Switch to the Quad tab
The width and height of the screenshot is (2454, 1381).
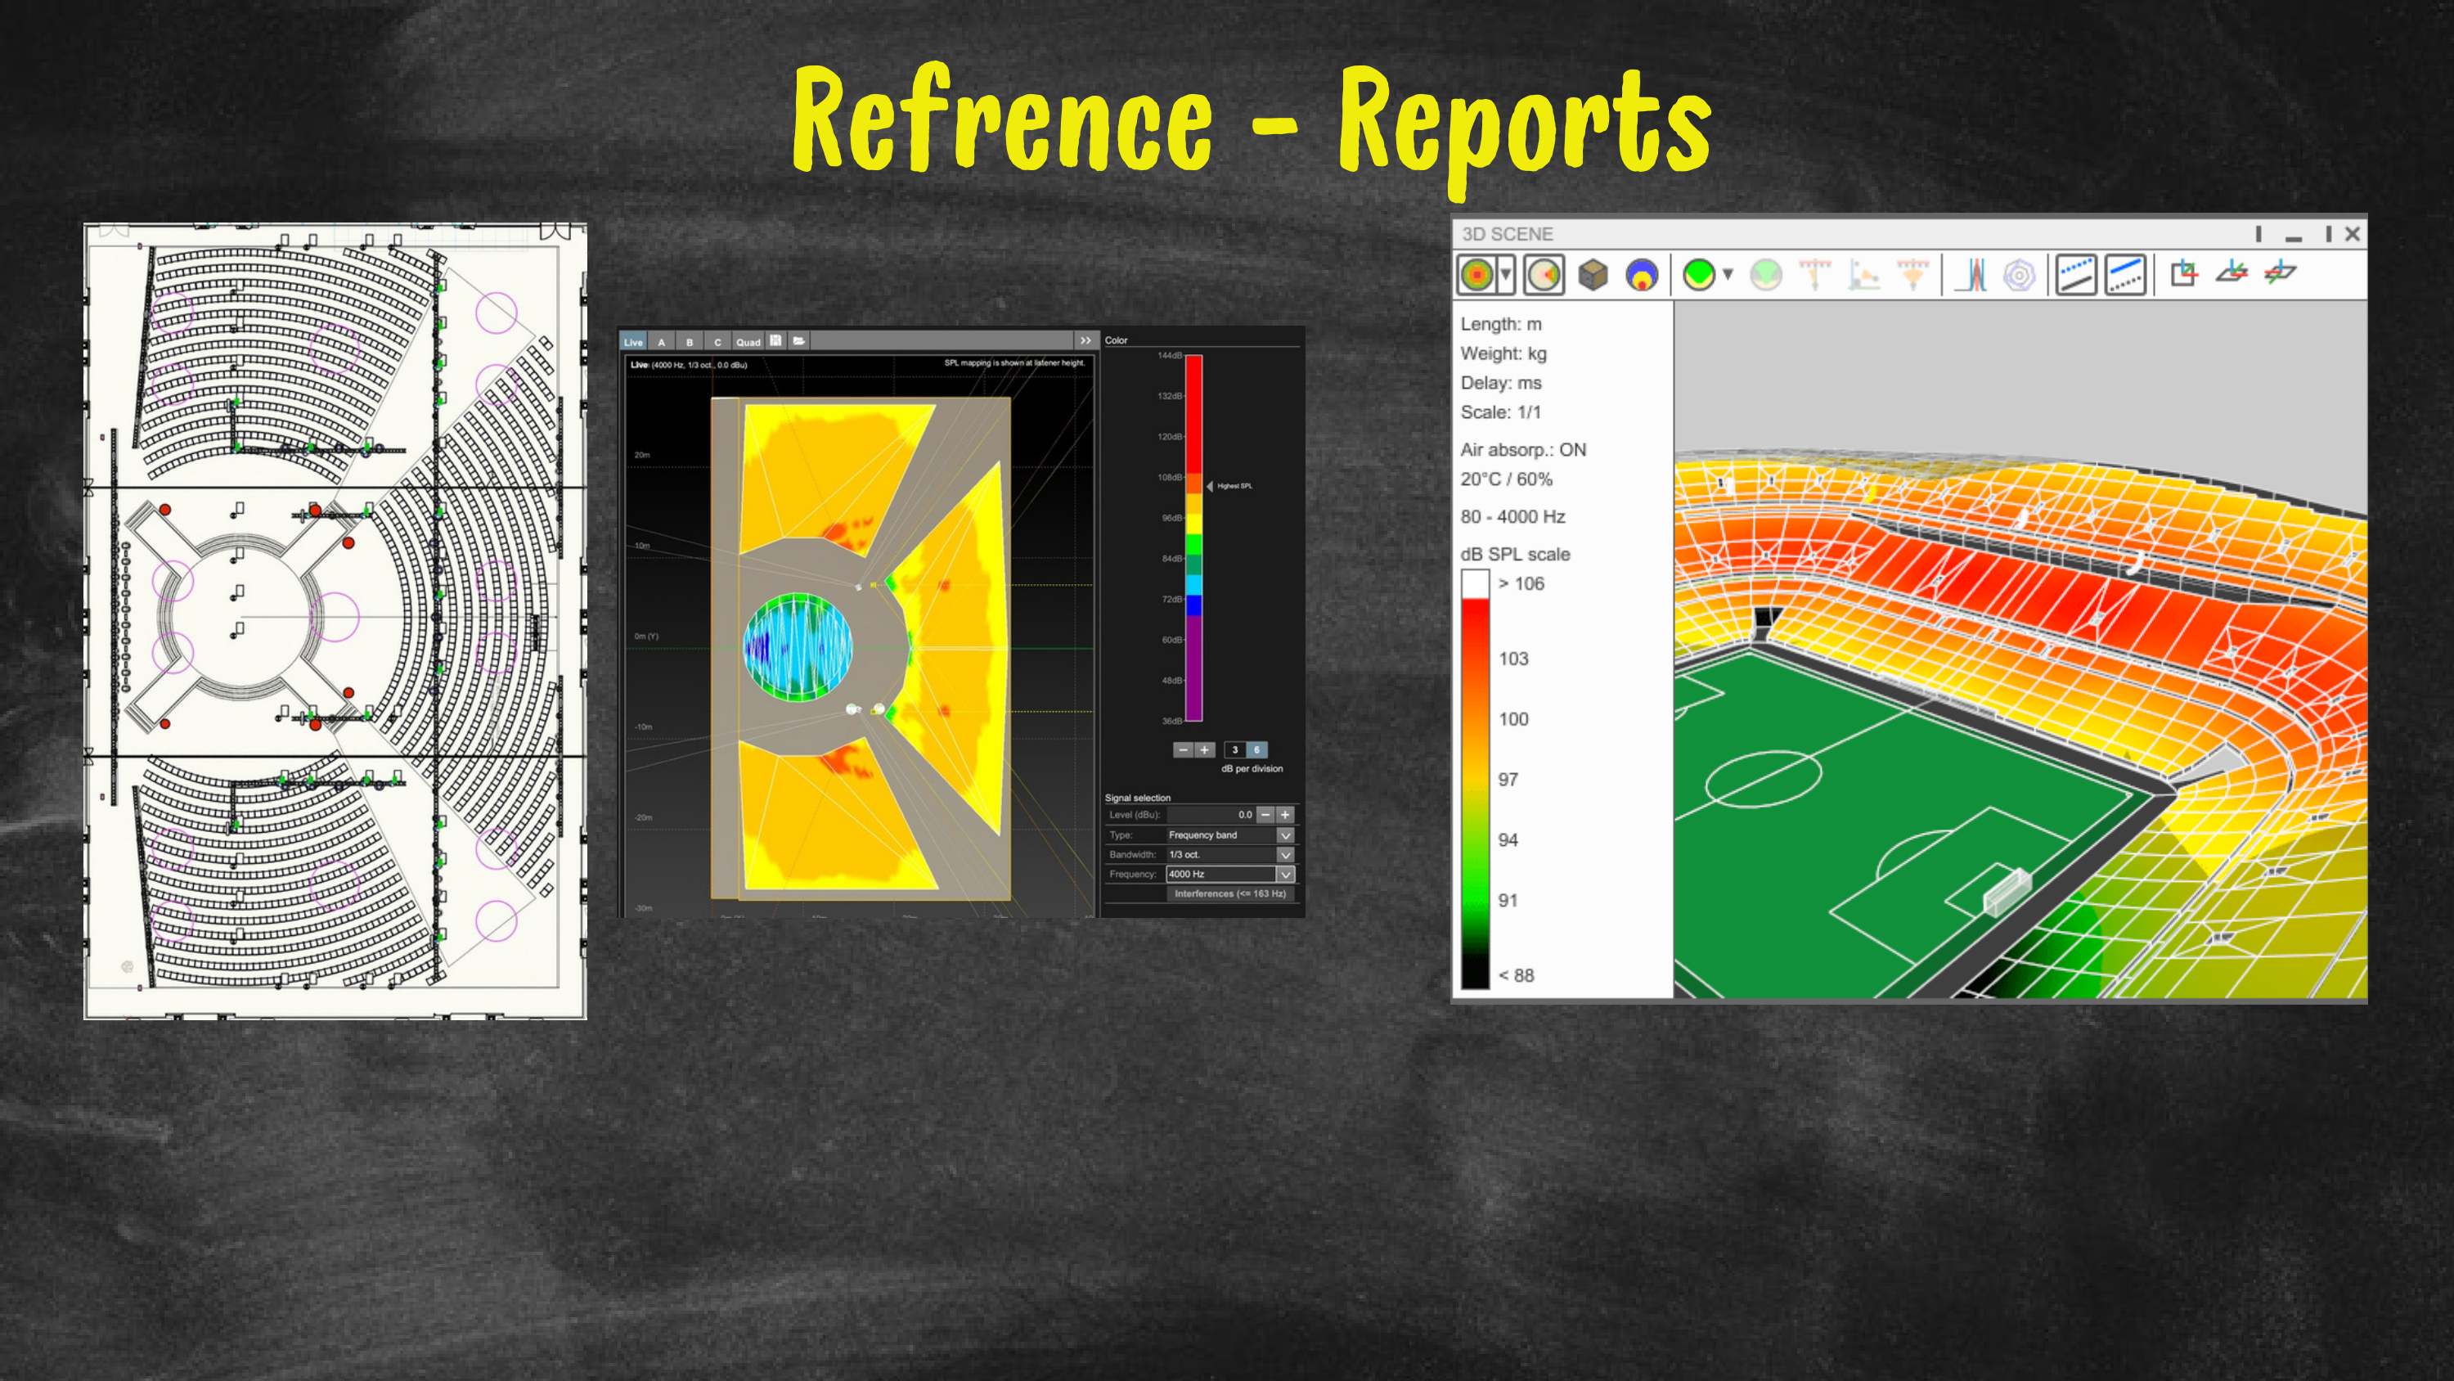click(748, 341)
